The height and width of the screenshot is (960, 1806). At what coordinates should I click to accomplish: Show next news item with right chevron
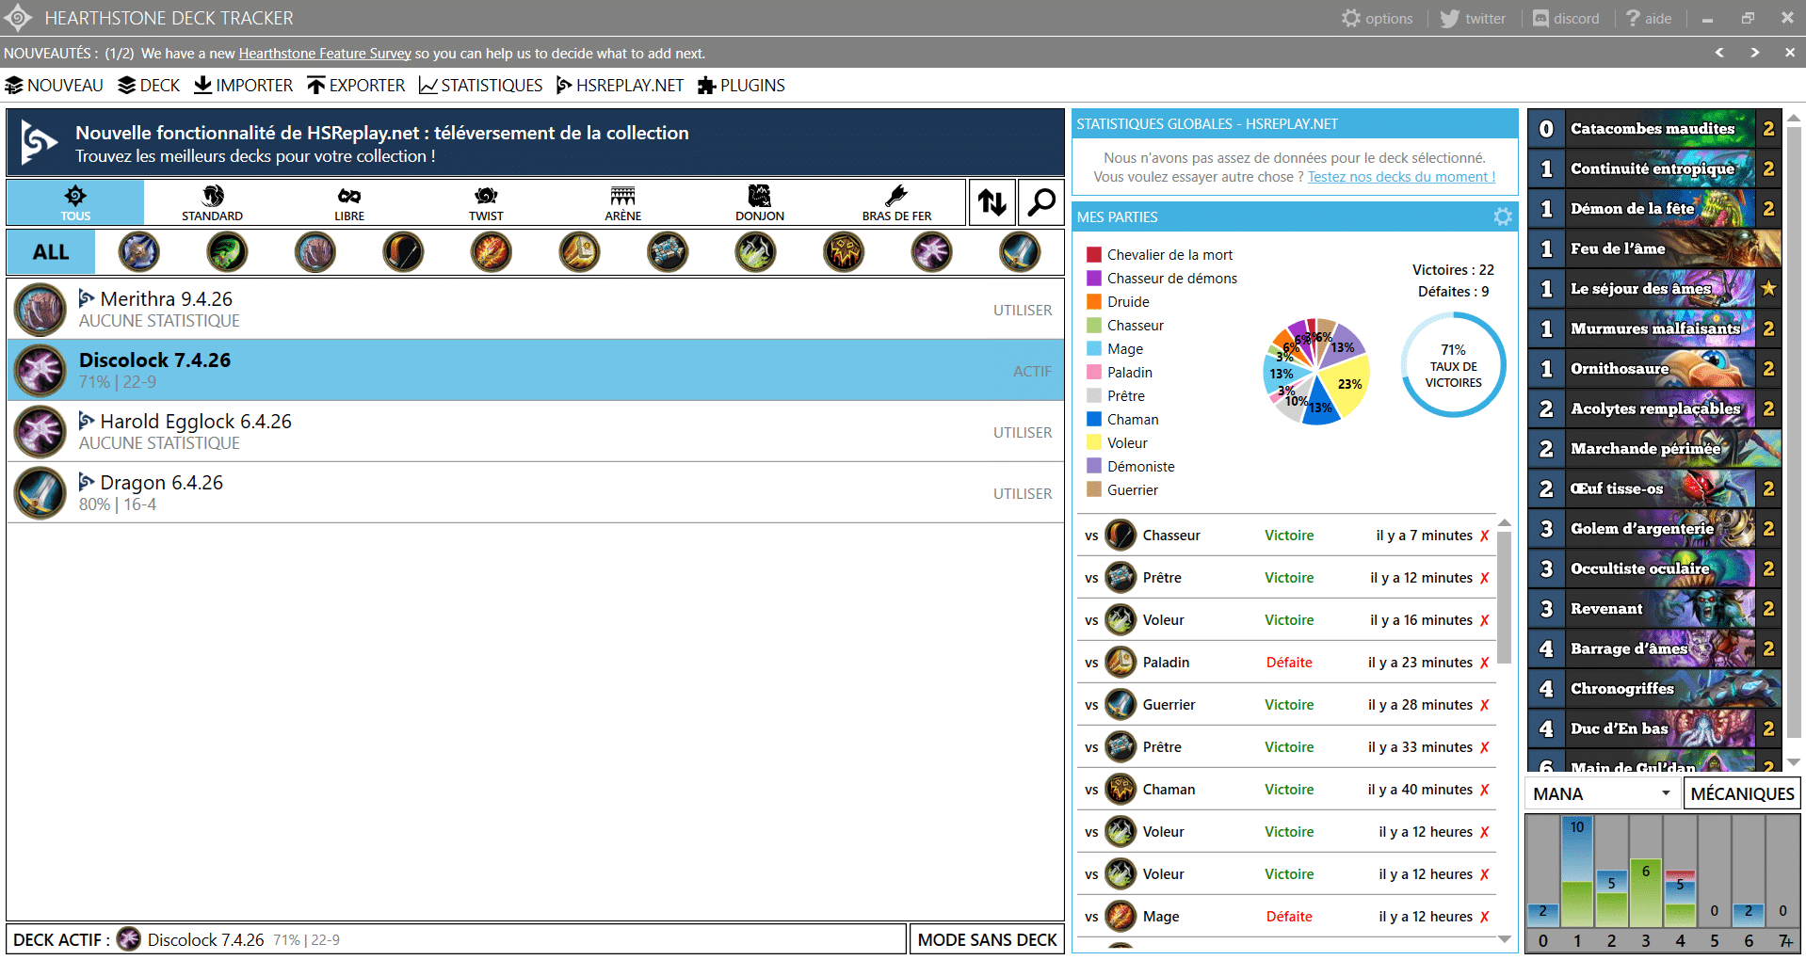1755,53
